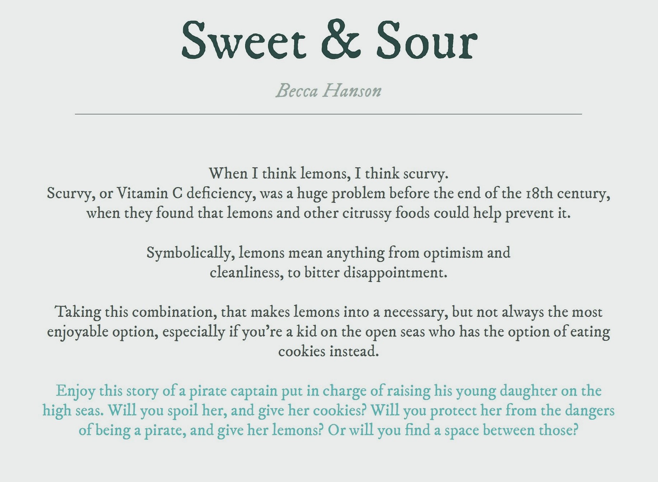658x482 pixels.
Task: Click the line starting 'Symbolically, lemons mean anything'
Action: point(328,253)
